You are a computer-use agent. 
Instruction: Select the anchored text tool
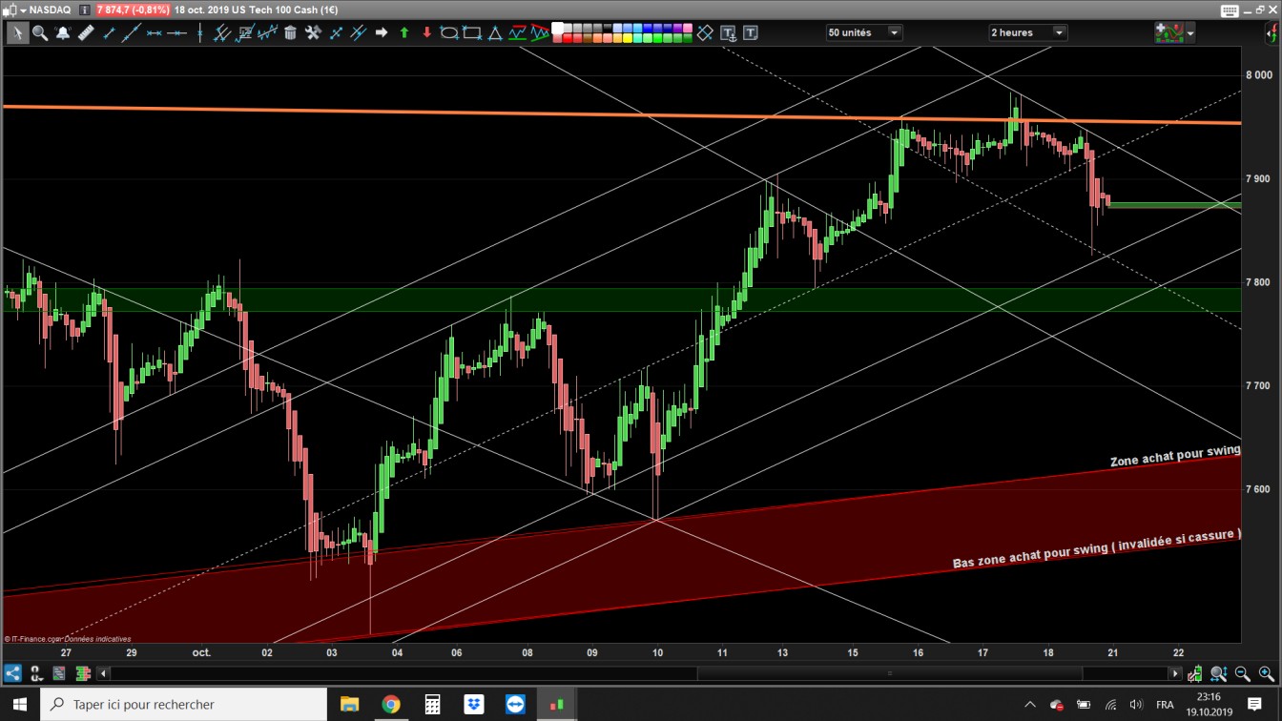coord(729,32)
